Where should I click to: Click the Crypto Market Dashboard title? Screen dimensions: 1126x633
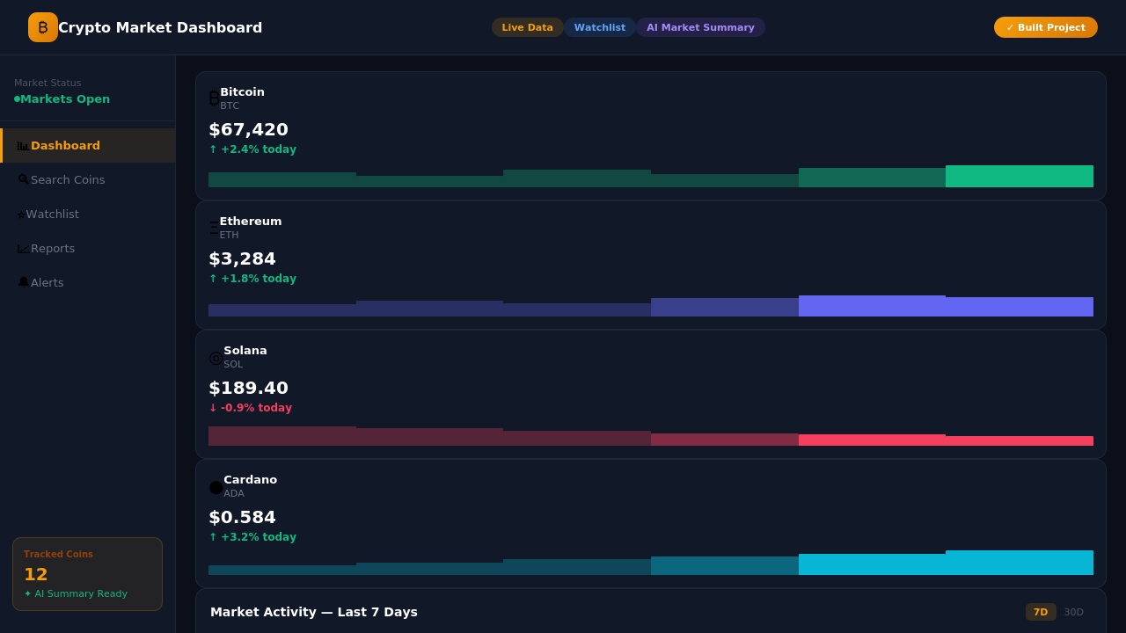click(x=160, y=28)
